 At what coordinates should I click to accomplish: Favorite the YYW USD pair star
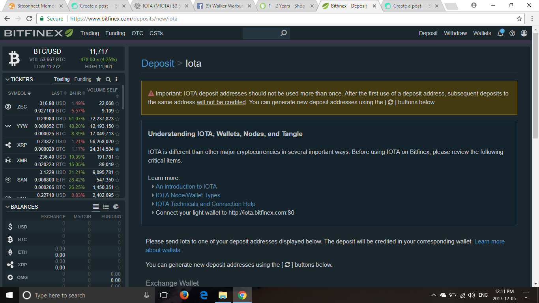pyautogui.click(x=117, y=119)
